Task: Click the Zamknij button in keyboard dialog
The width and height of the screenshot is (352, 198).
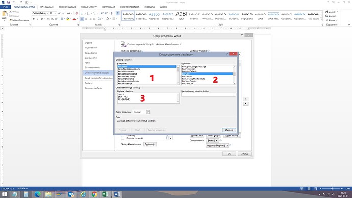Action: coord(229,130)
